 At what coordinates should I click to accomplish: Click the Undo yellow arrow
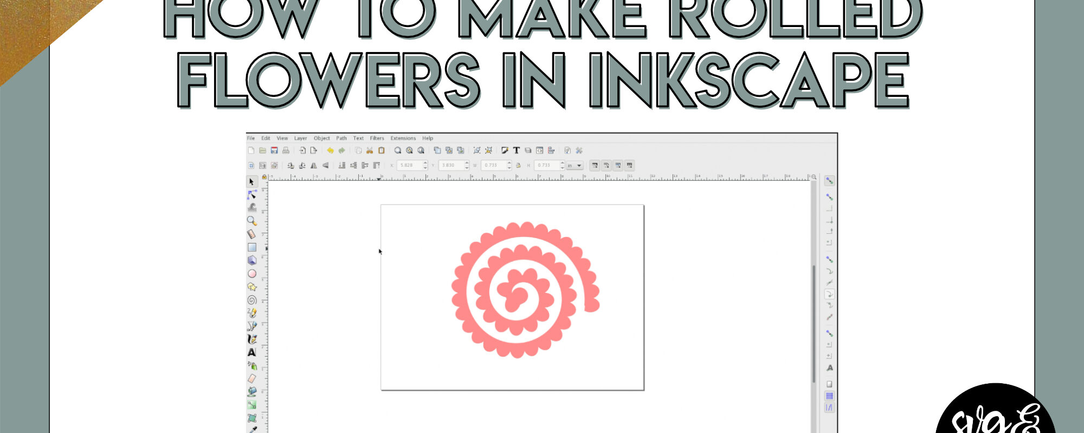tap(330, 150)
